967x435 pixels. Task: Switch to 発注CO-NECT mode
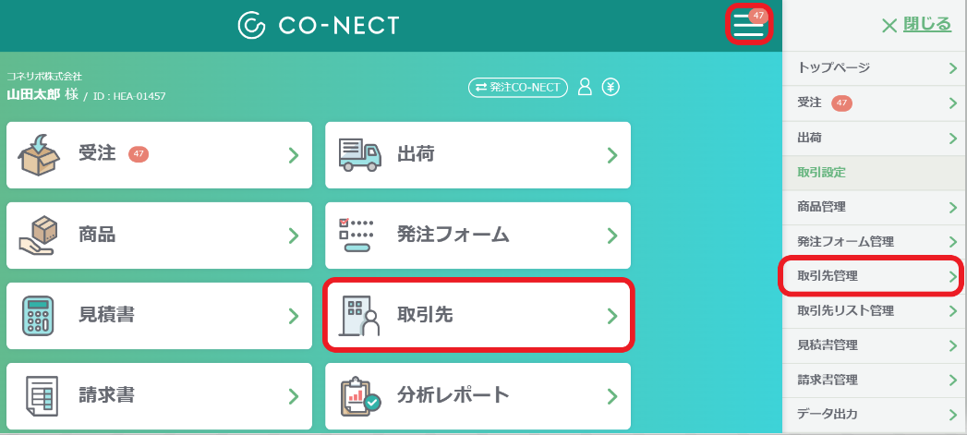click(518, 87)
